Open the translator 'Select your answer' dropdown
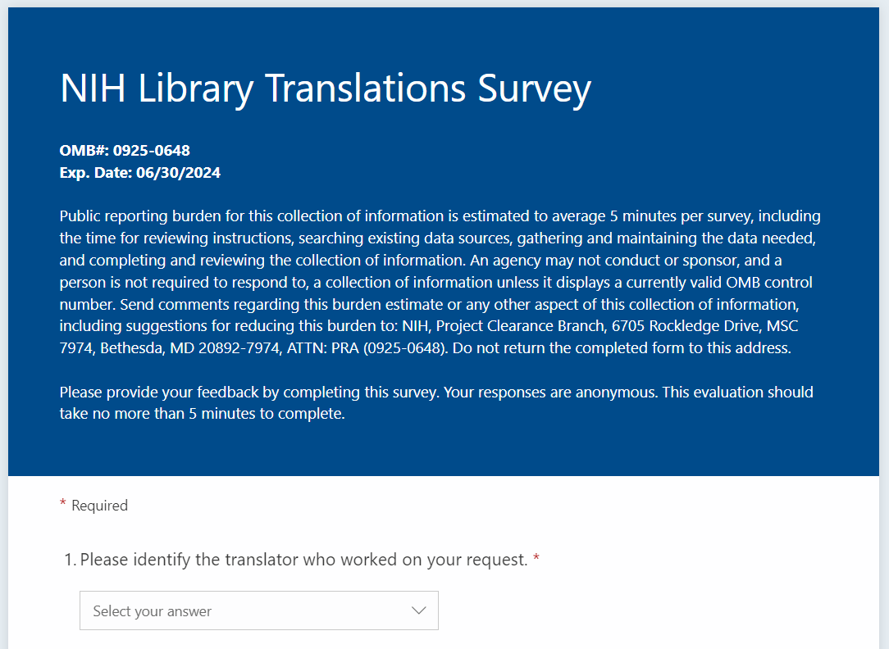889x649 pixels. tap(258, 610)
